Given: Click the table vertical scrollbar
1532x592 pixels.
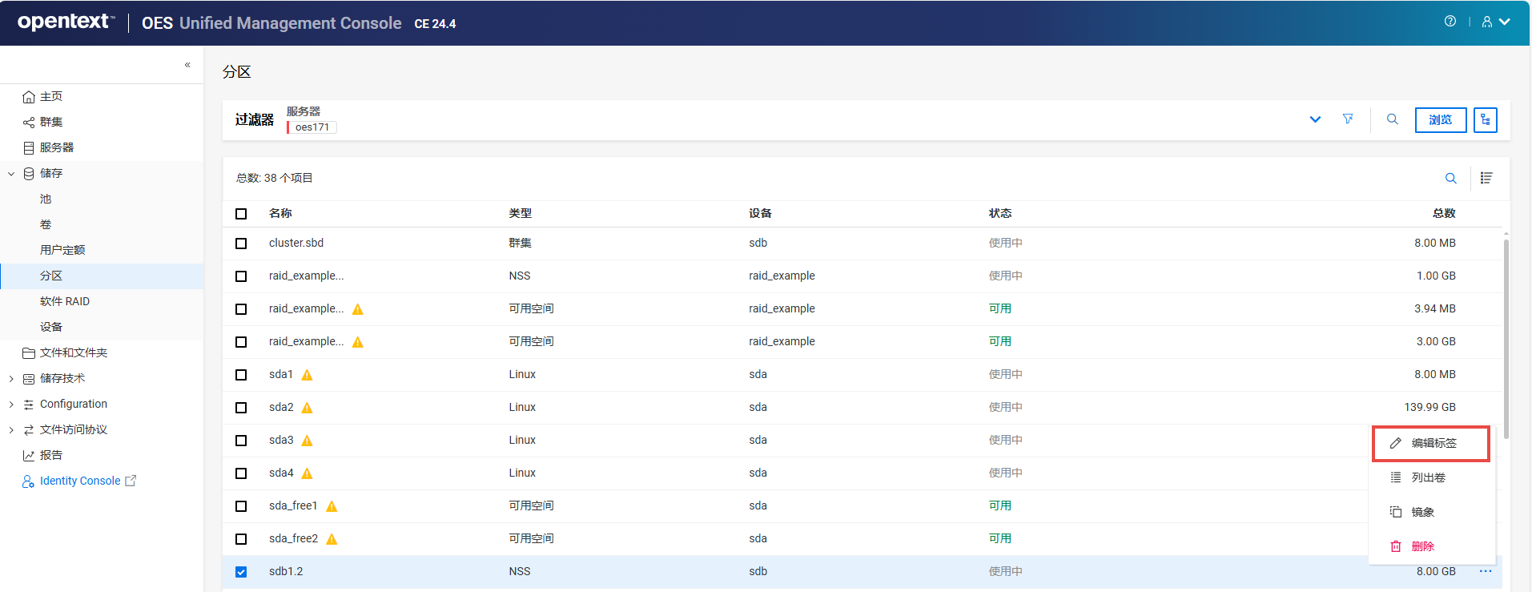Looking at the screenshot, I should 1506,336.
